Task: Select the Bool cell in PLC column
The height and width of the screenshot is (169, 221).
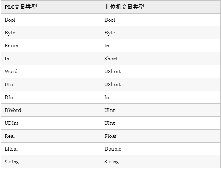Action: click(51, 20)
